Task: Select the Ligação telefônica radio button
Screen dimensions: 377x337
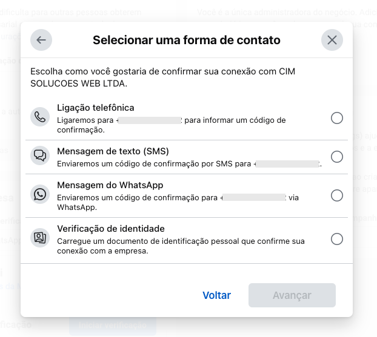Action: point(337,118)
